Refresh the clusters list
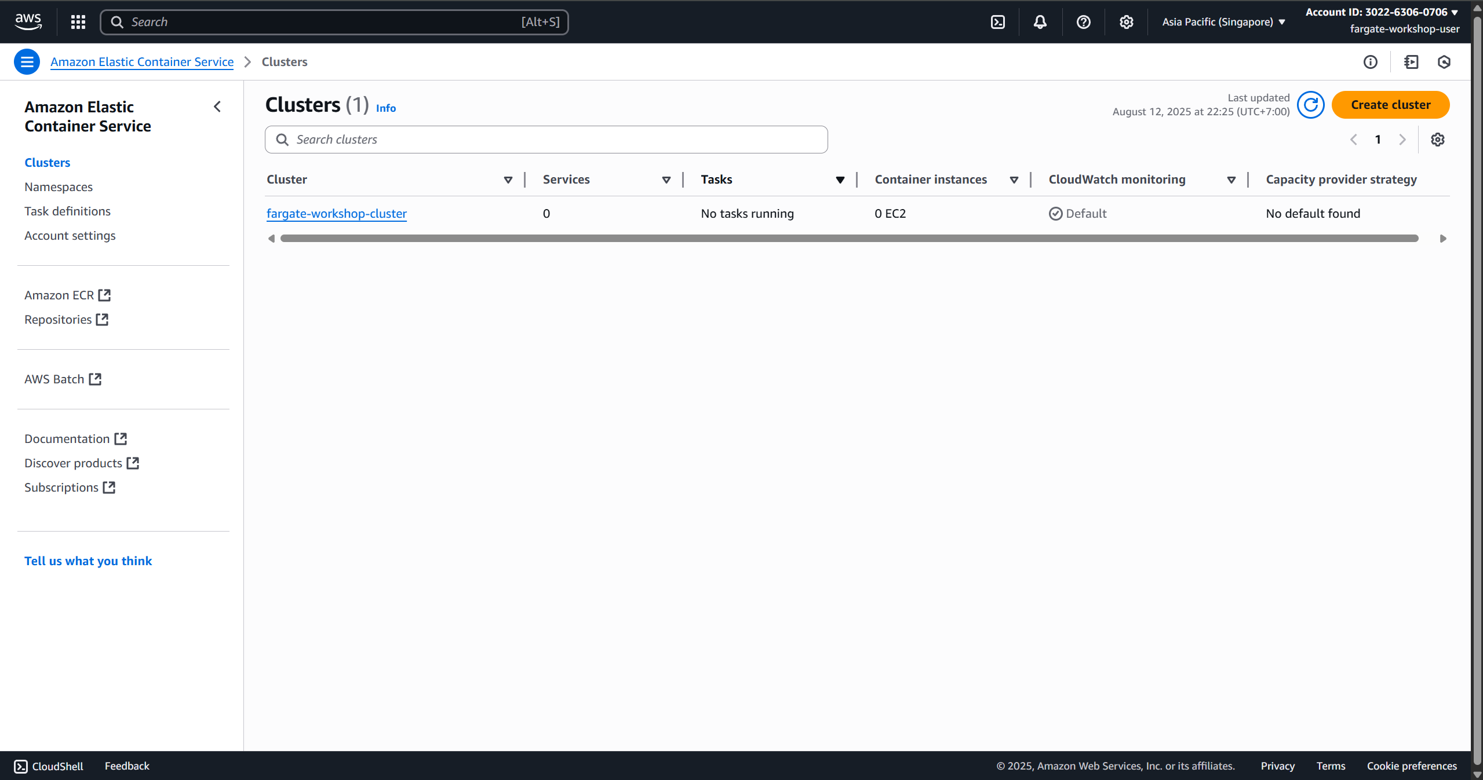This screenshot has width=1483, height=780. click(1310, 105)
